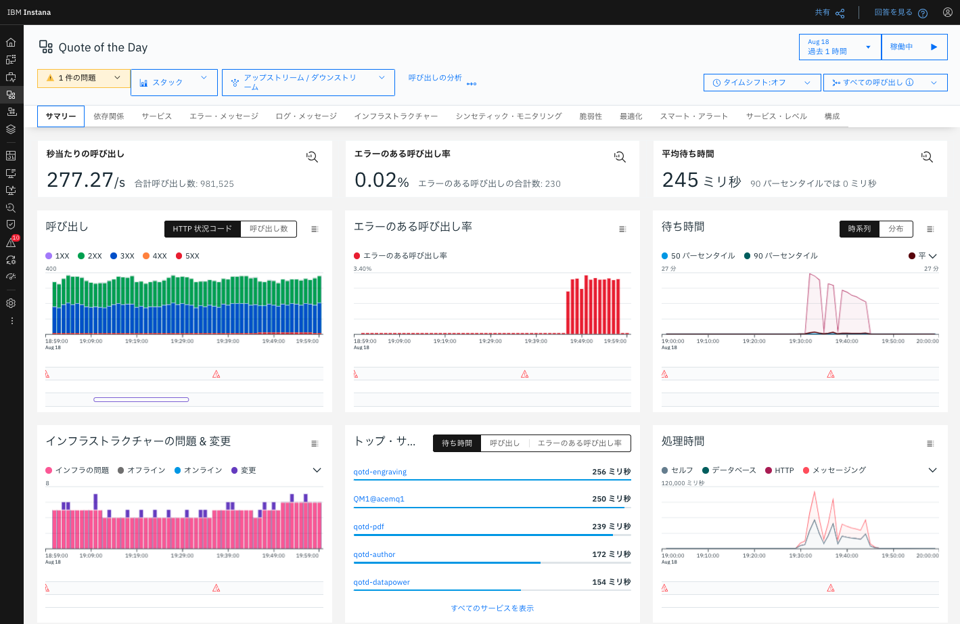Switch top services to エラーのある呼び出し率
Image resolution: width=960 pixels, height=624 pixels.
[x=579, y=443]
